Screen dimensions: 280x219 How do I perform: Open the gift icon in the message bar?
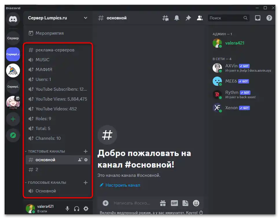[163, 203]
